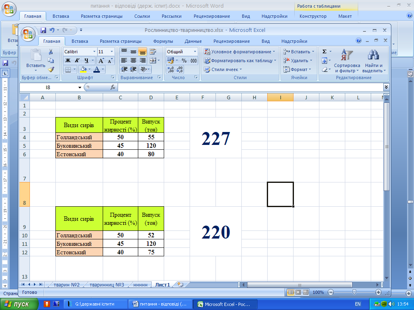The width and height of the screenshot is (414, 310).
Task: Click the zoom slider handle
Action: coord(354,292)
